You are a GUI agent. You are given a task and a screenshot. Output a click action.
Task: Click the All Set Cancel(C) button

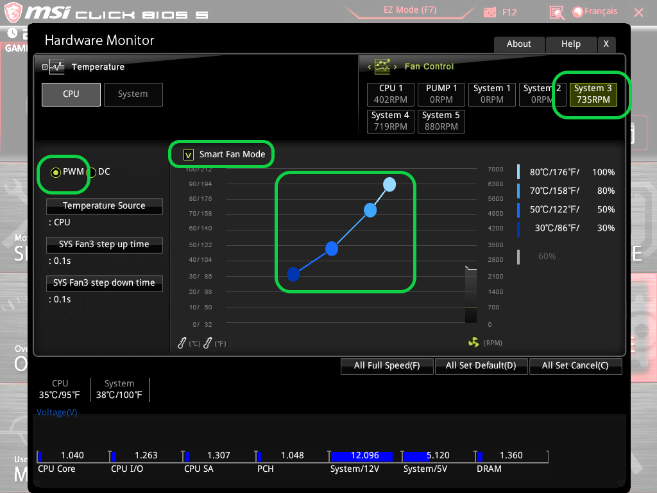[576, 366]
